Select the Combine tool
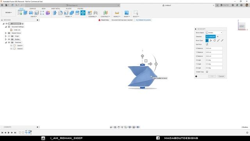The image size is (250, 141). (71, 13)
